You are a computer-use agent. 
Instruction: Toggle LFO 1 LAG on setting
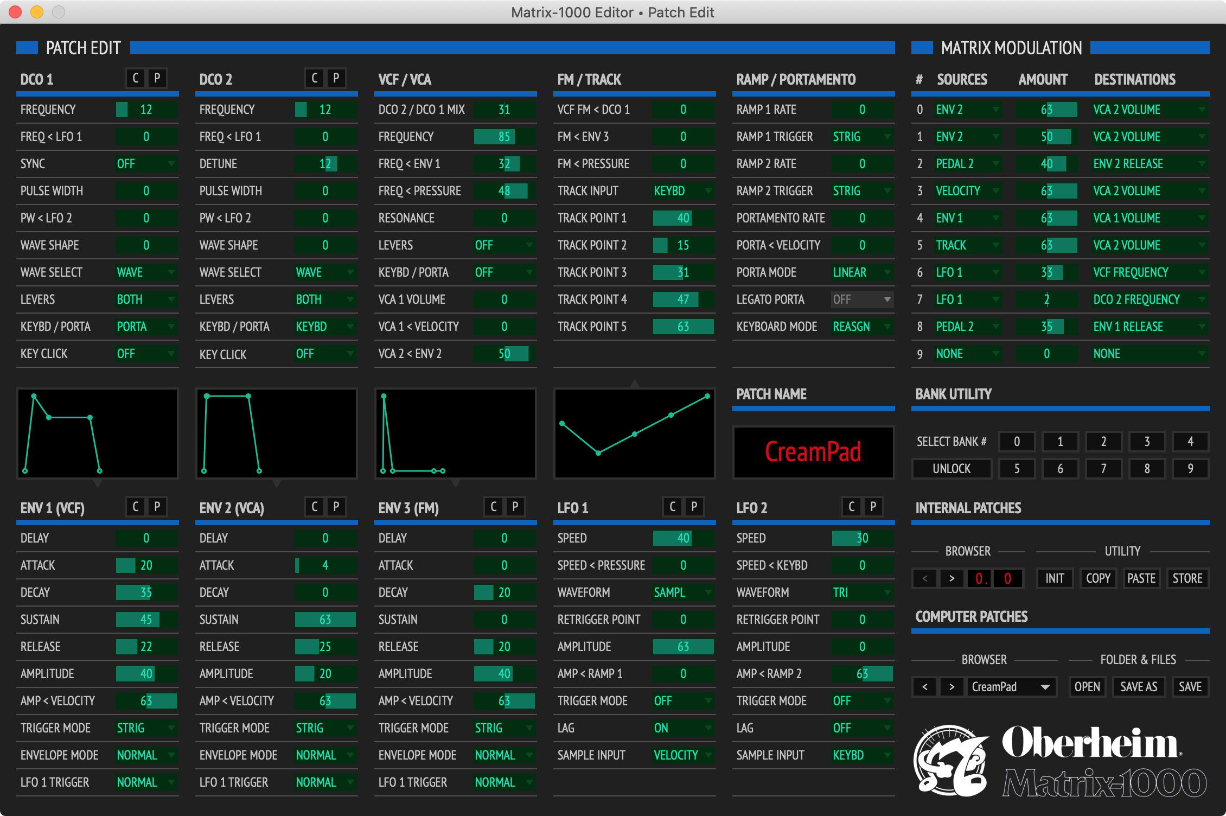[x=683, y=728]
